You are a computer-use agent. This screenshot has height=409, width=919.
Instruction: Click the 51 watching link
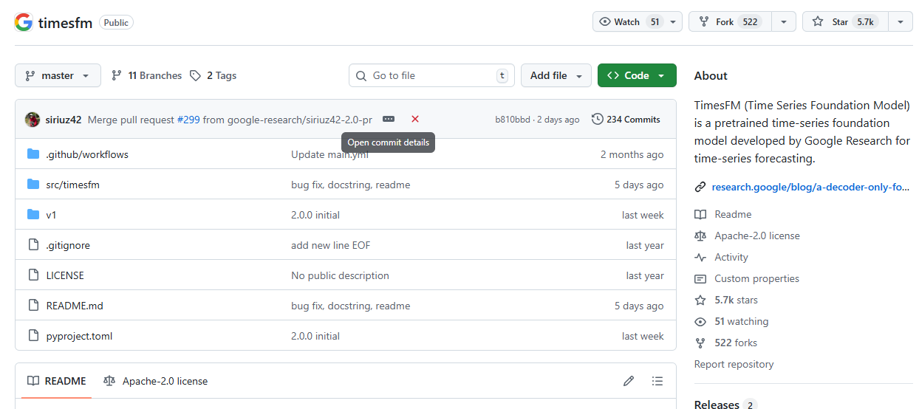tap(742, 321)
